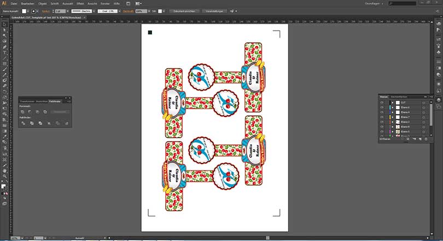Switch to the Transformieren tab
Image resolution: width=443 pixels, height=241 pixels.
click(x=27, y=101)
